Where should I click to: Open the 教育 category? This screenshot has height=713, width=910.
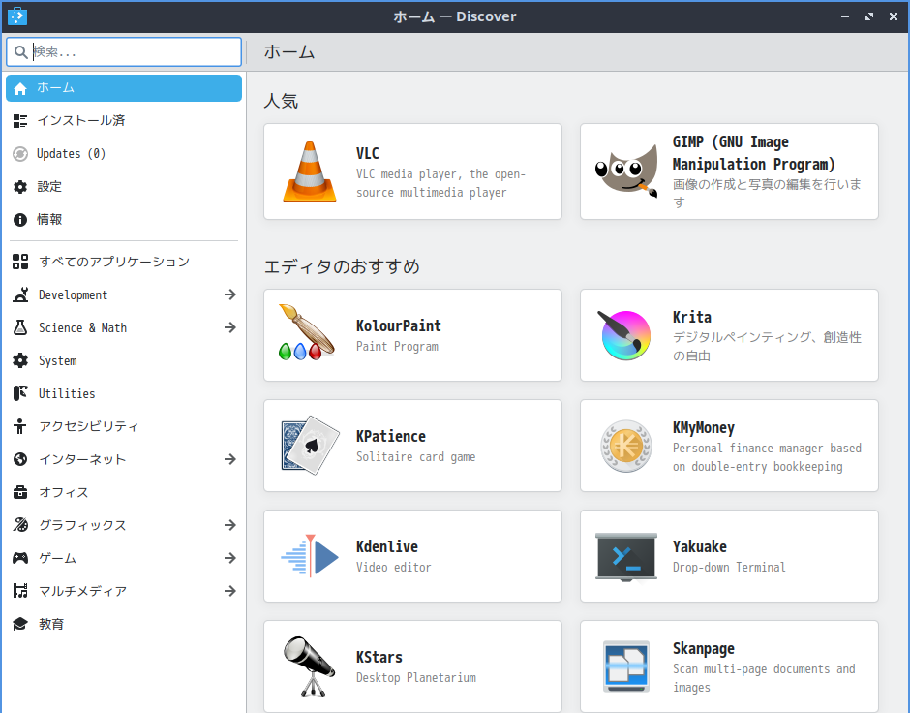tap(124, 624)
